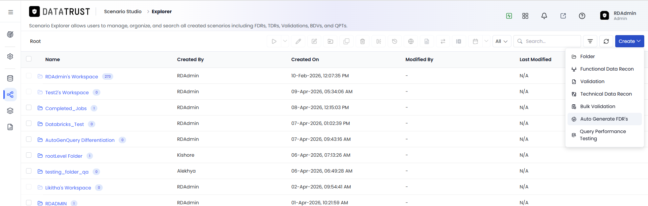Image resolution: width=648 pixels, height=206 pixels.
Task: Choose Bulk Validation in Create menu
Action: (604, 106)
